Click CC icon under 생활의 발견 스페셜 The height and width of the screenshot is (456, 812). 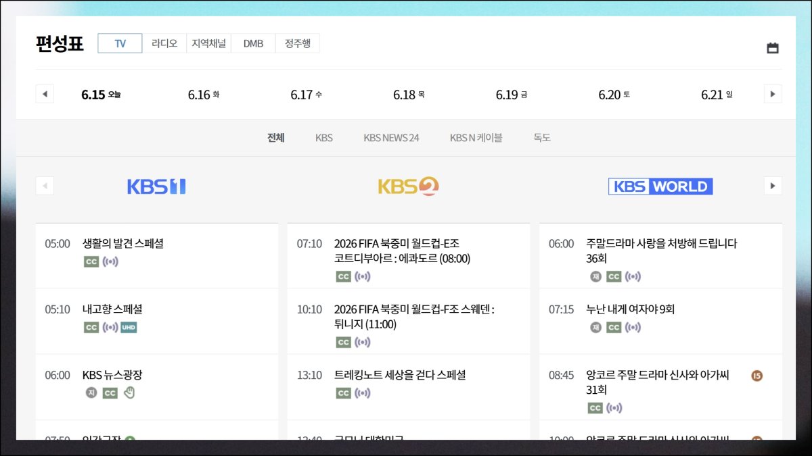tap(91, 261)
